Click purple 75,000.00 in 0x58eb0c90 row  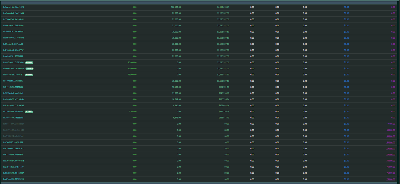(391, 173)
